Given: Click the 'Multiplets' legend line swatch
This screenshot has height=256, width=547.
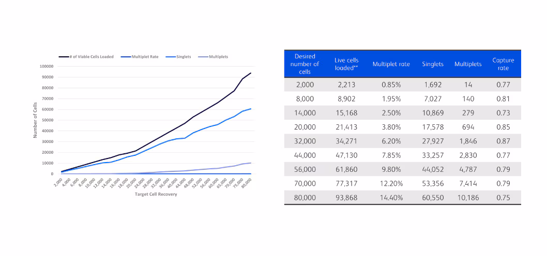Looking at the screenshot, I should click(x=203, y=57).
